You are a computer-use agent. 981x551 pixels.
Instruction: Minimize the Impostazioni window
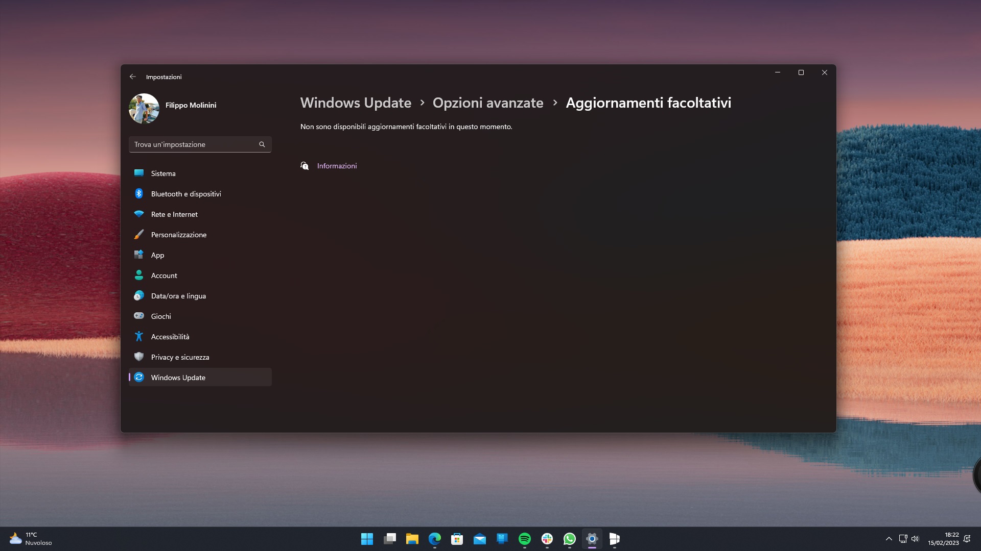point(778,72)
